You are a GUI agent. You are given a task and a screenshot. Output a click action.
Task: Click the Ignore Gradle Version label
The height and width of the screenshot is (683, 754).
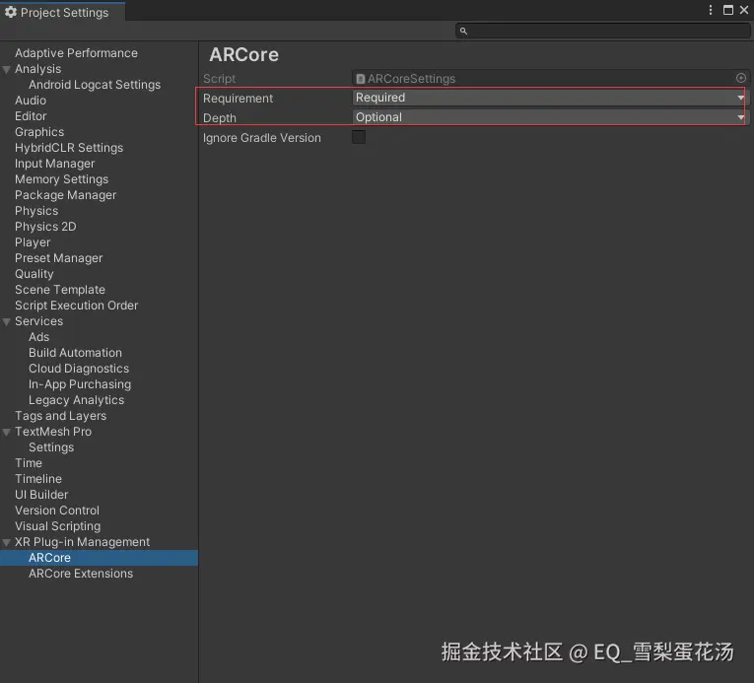pyautogui.click(x=261, y=138)
